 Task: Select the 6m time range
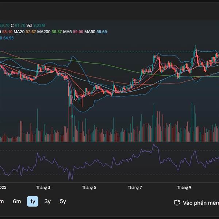click(17, 201)
